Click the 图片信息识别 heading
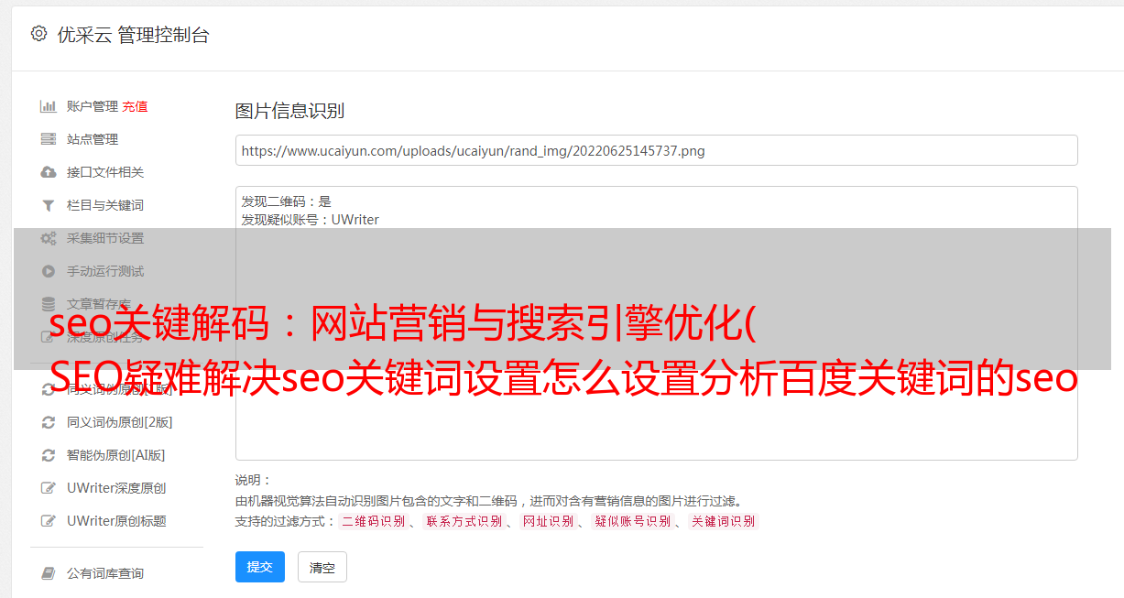 (289, 111)
